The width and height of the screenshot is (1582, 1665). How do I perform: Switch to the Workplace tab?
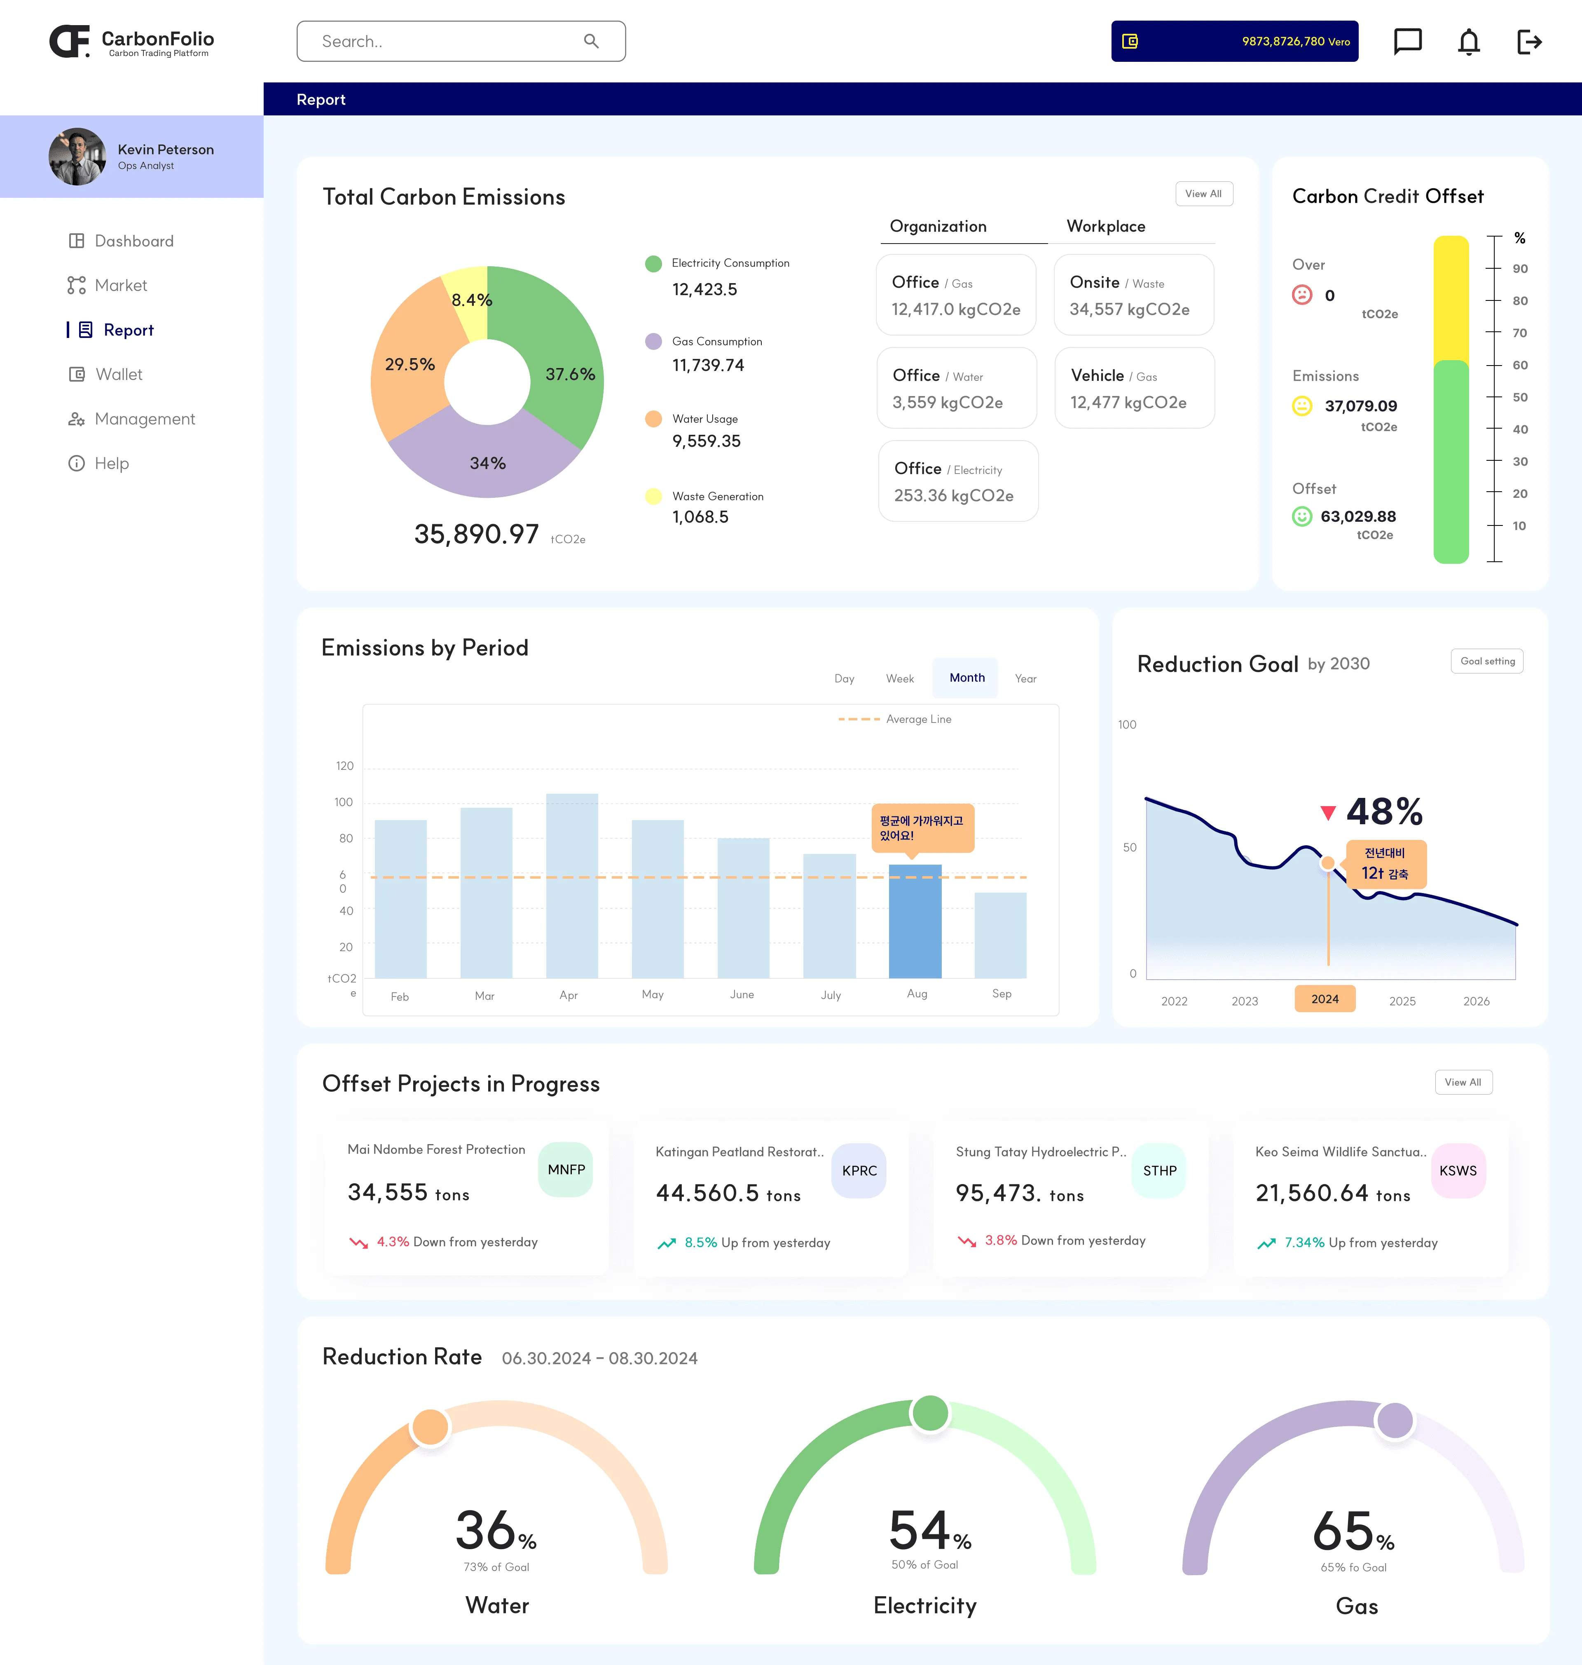1105,227
